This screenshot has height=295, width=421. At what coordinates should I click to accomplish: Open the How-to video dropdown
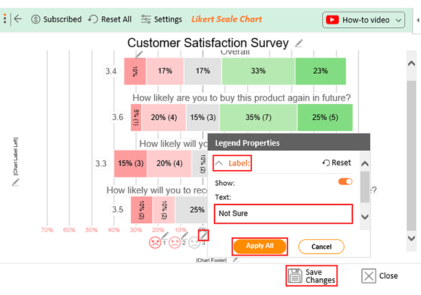[x=363, y=20]
